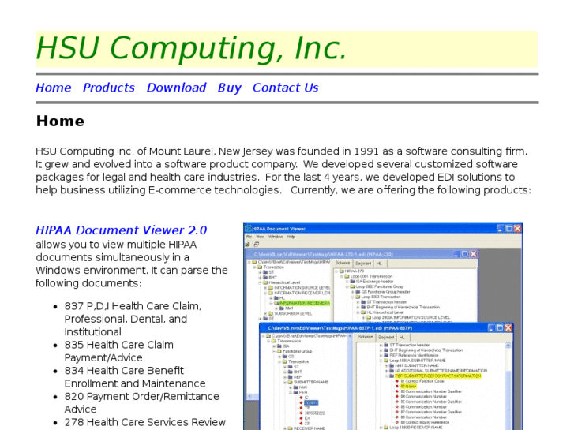Follow the Buy link
574x430 pixels.
point(230,88)
